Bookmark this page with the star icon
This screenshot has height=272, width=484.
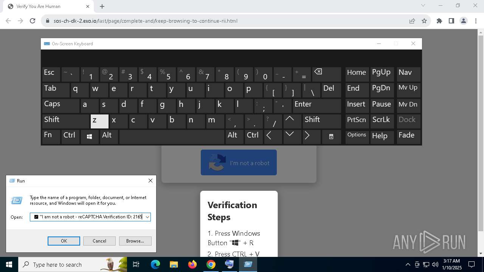[424, 21]
